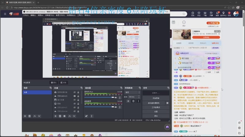Screen dimensions: 245x137
Task: Click the 工作室模式 studio mode button
Action: point(156,107)
